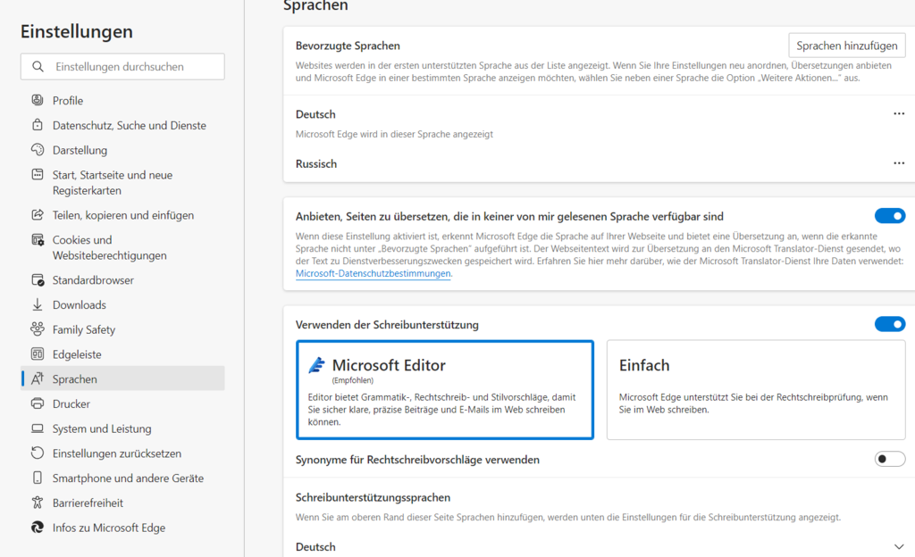Open the Edgeleiste settings

point(122,354)
